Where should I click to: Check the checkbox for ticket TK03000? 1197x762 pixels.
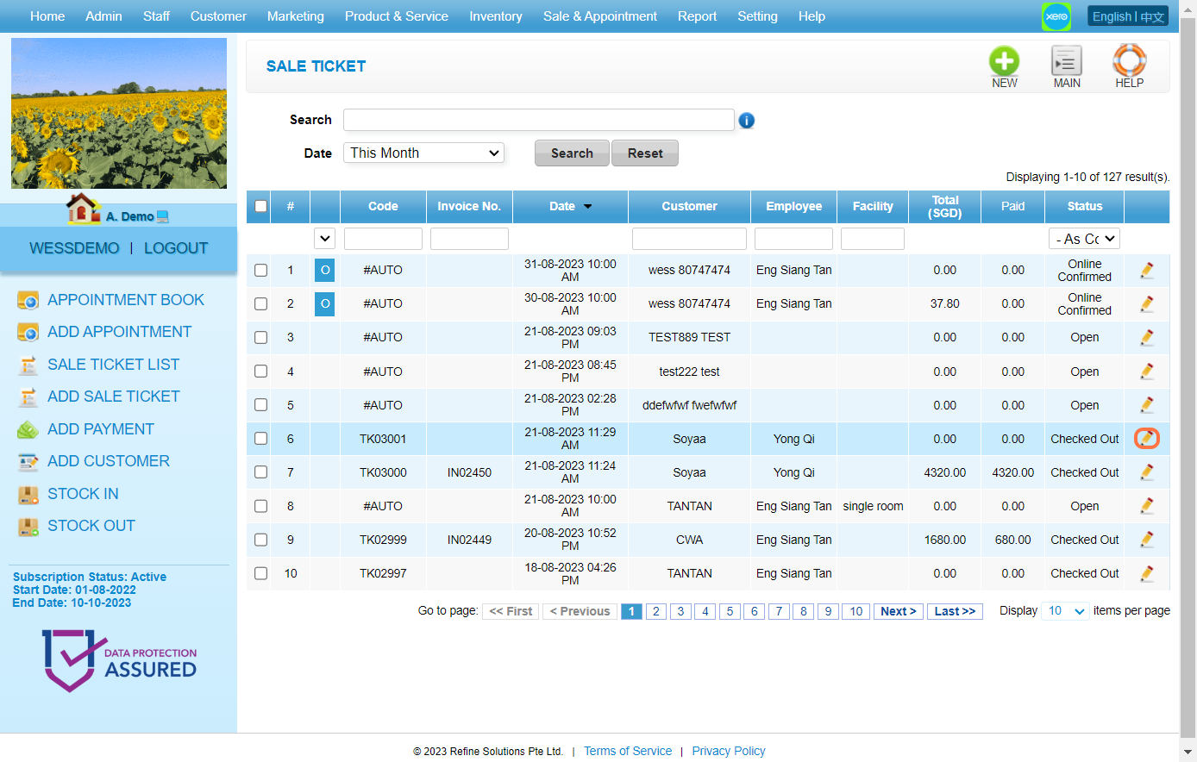tap(260, 472)
